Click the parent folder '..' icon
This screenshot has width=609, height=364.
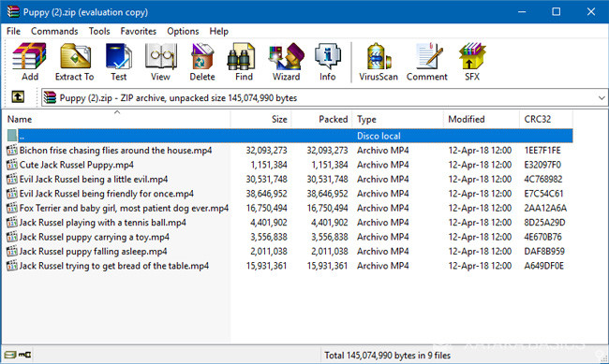click(12, 136)
